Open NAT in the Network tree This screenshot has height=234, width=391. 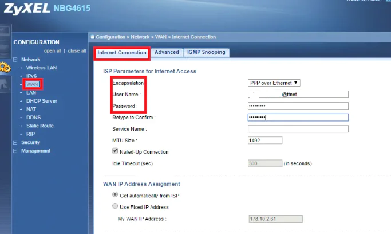tap(31, 109)
